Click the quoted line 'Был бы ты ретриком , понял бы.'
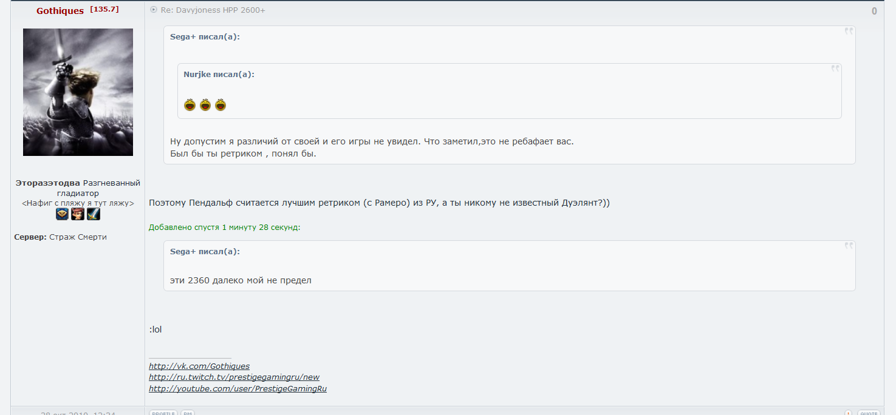 pos(243,154)
